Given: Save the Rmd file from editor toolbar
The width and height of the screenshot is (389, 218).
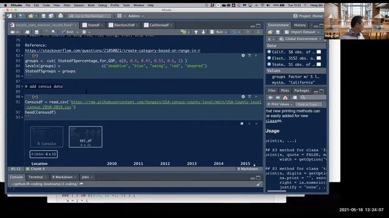Looking at the screenshot, I should pos(36,32).
